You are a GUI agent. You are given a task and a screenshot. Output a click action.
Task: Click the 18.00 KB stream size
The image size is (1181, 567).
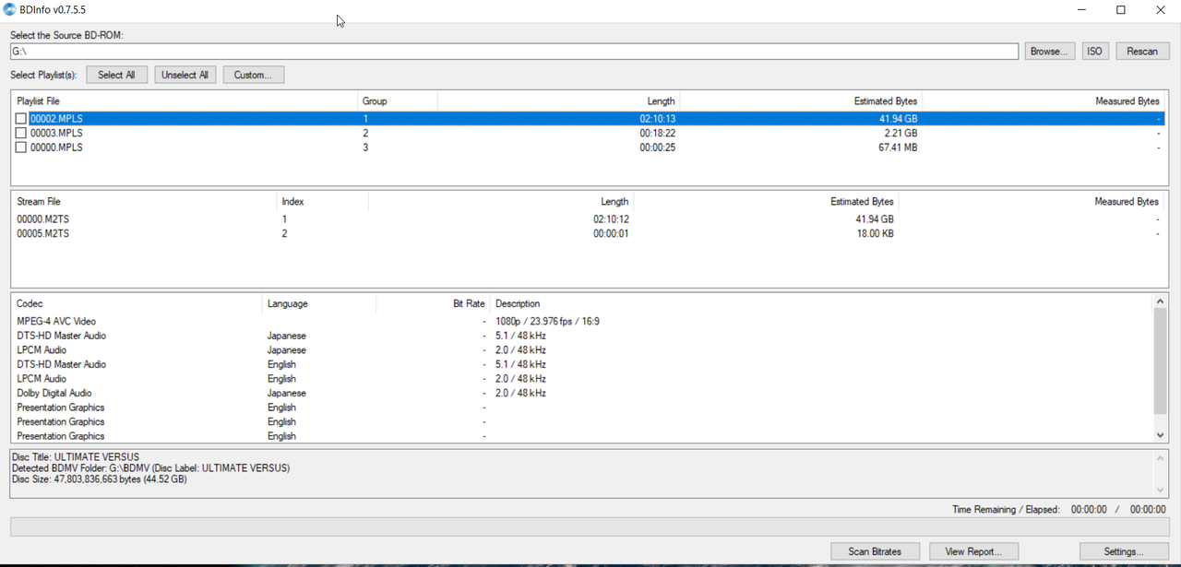click(x=875, y=234)
